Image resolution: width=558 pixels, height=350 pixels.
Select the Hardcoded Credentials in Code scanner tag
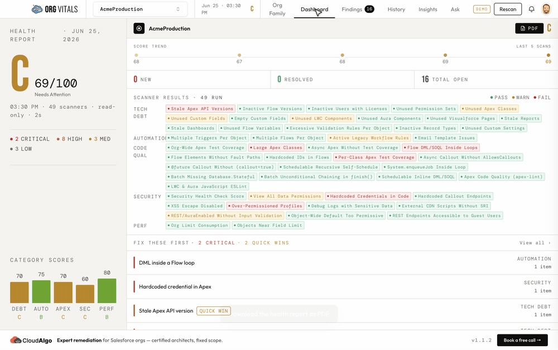(368, 196)
